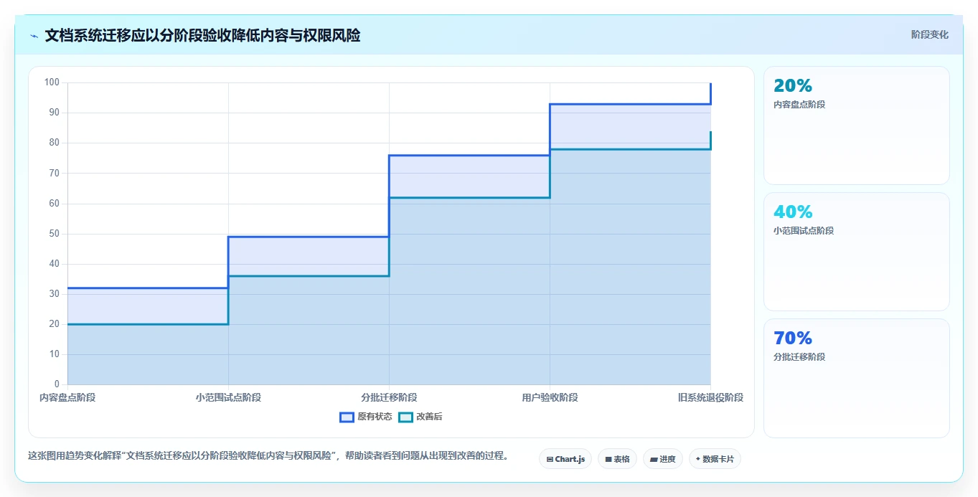The image size is (978, 497).
Task: Click the 20% figure in first card
Action: [x=793, y=86]
